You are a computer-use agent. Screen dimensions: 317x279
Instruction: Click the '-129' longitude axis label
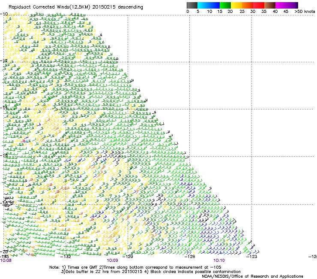(x=128, y=257)
